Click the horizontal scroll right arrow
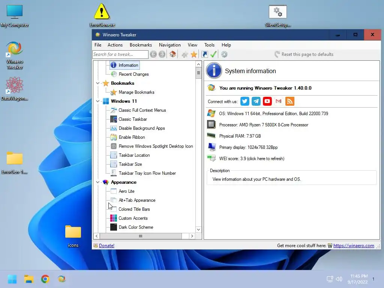 coord(192,236)
